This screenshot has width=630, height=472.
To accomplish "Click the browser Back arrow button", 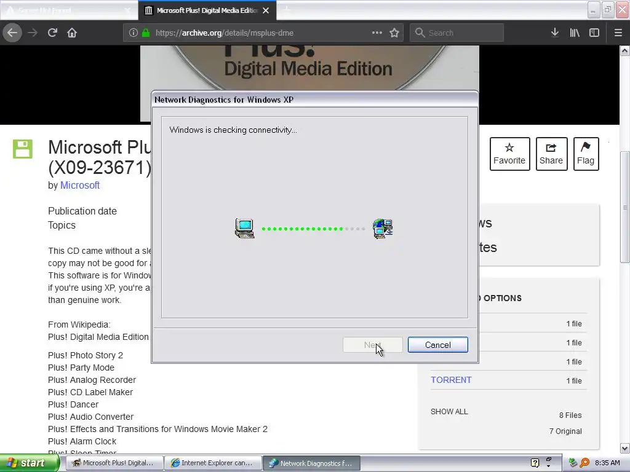I will click(x=12, y=33).
